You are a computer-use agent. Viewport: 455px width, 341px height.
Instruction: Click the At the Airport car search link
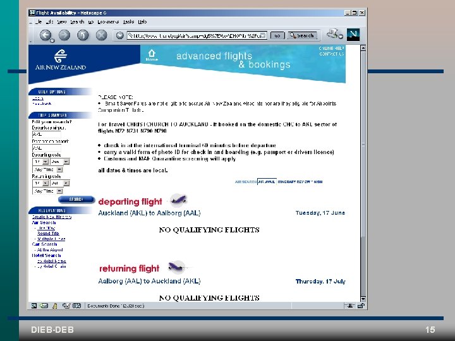click(50, 249)
